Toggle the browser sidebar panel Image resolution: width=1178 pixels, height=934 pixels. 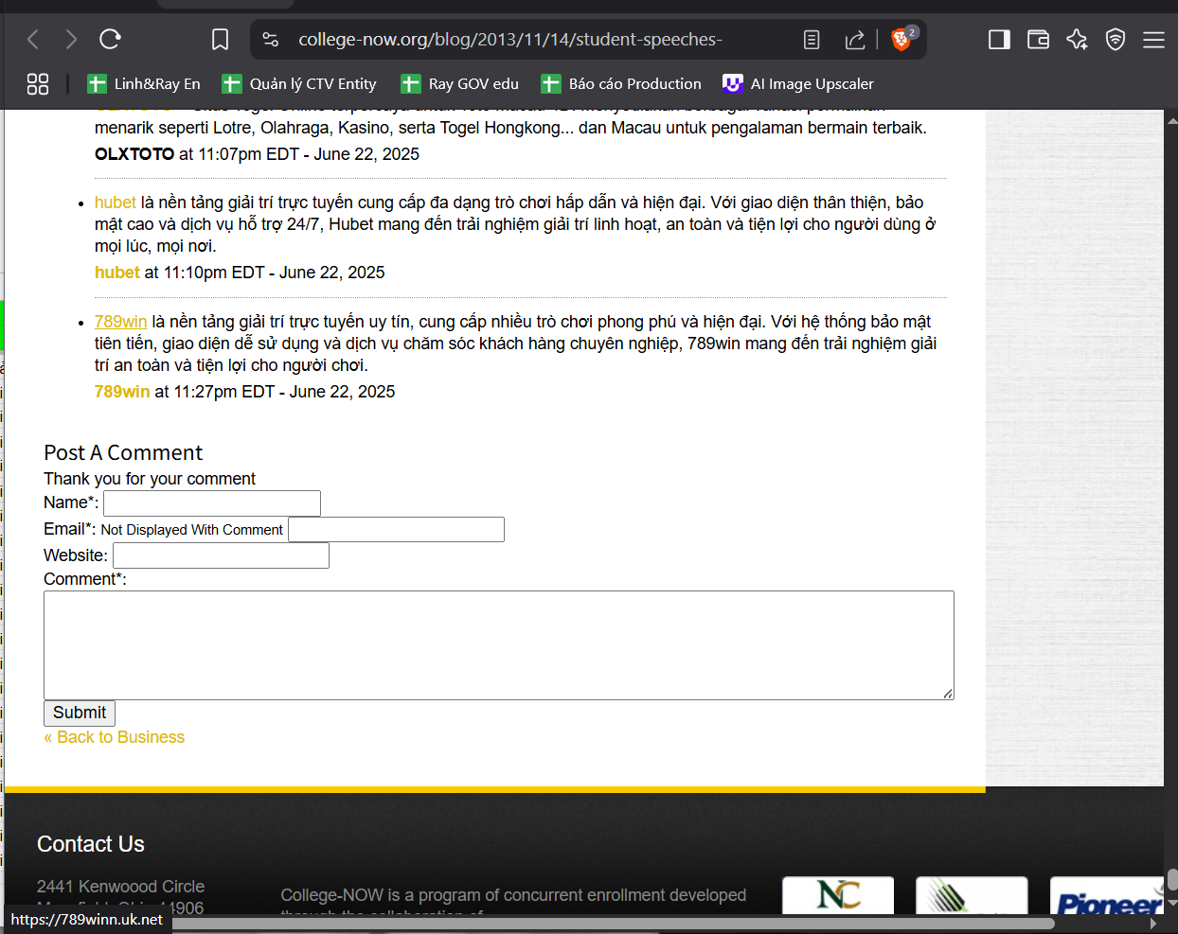pos(999,40)
